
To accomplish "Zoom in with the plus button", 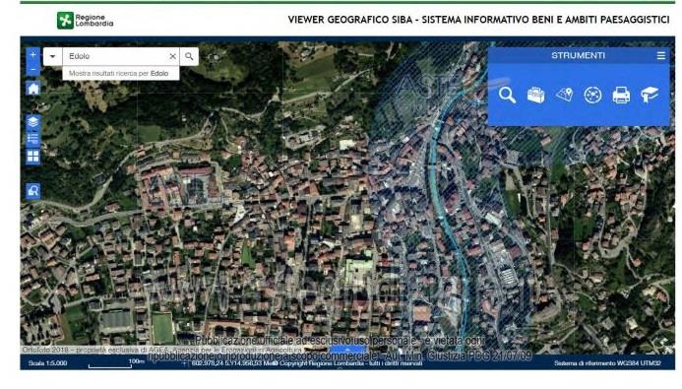I will click(x=33, y=55).
